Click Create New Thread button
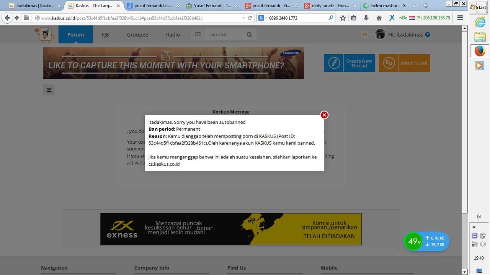The width and height of the screenshot is (490, 275). pyautogui.click(x=350, y=63)
